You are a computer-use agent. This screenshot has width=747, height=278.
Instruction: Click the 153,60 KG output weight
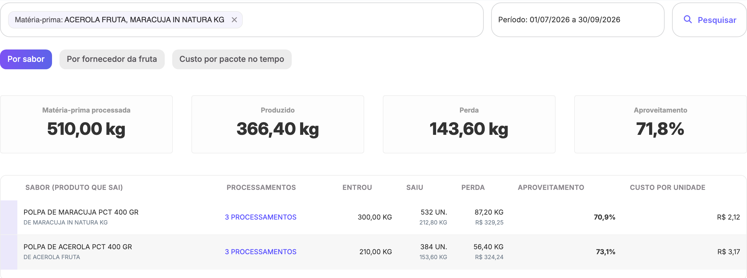tap(433, 257)
